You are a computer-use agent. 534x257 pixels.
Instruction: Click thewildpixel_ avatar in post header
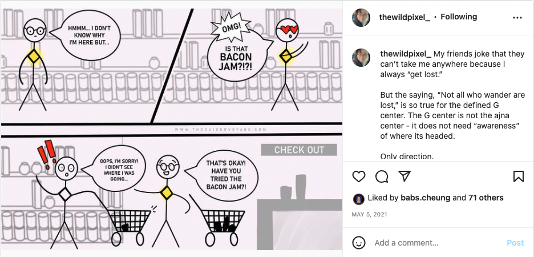[x=361, y=17]
